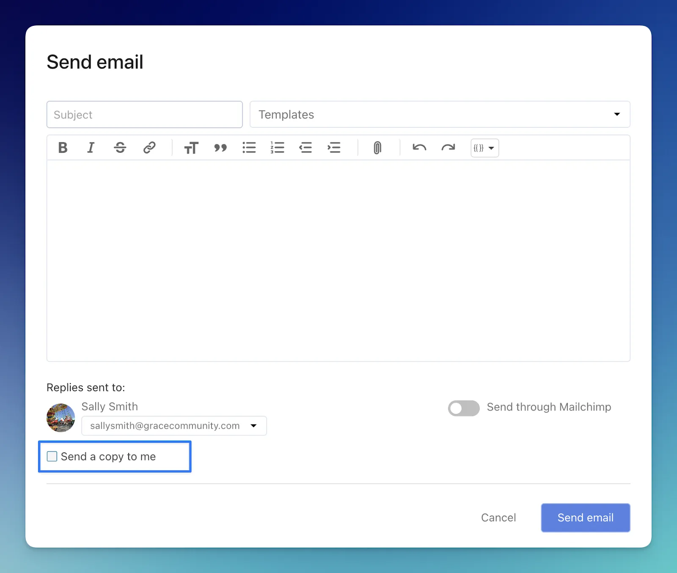This screenshot has height=573, width=677.
Task: Open the Templates dropdown
Action: (x=440, y=114)
